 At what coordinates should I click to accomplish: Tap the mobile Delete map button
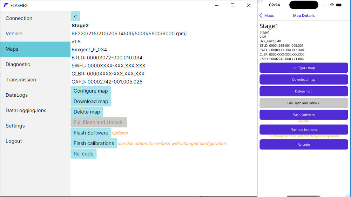[304, 91]
